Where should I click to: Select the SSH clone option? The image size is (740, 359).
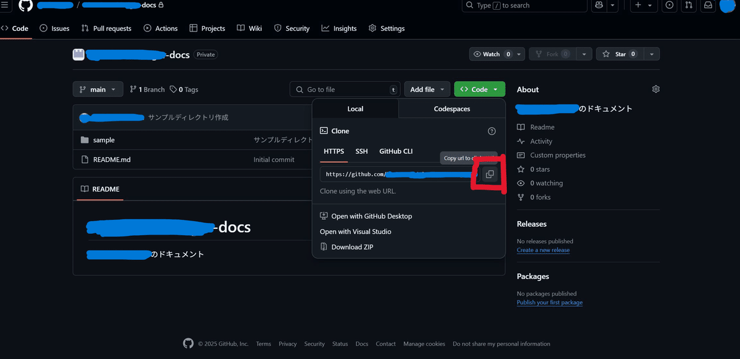pos(361,151)
